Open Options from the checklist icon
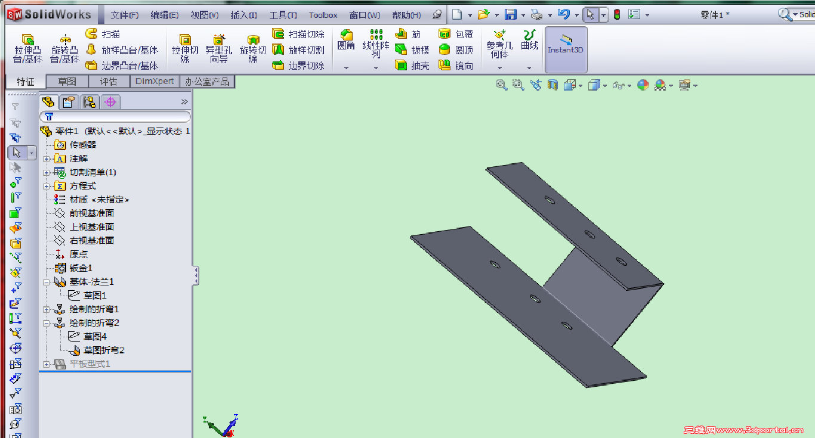 (x=634, y=14)
